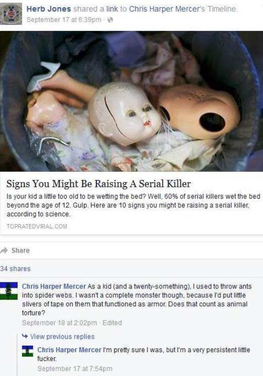Open the doll head article thumbnail

[131, 101]
